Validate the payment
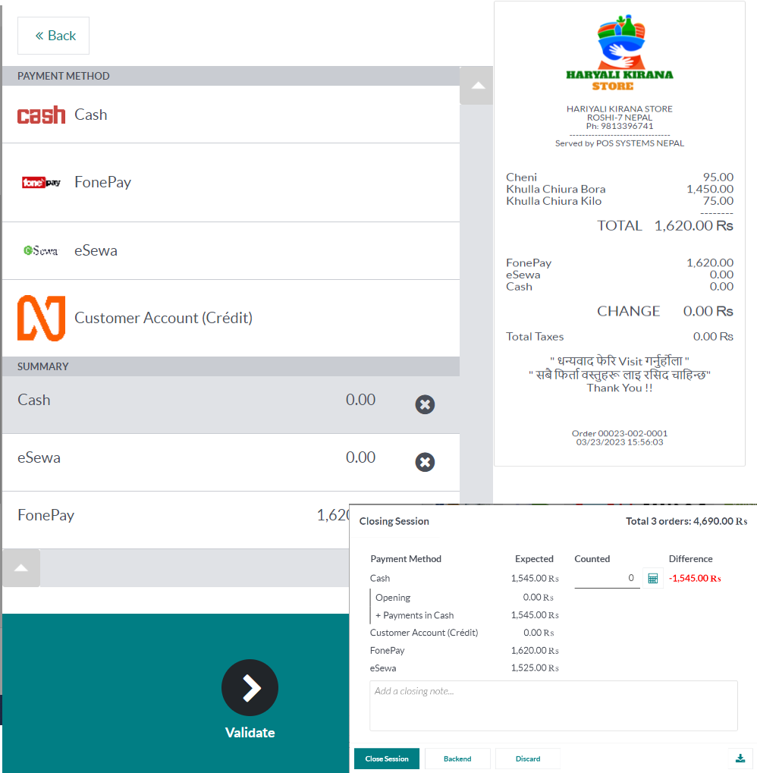 (175, 693)
